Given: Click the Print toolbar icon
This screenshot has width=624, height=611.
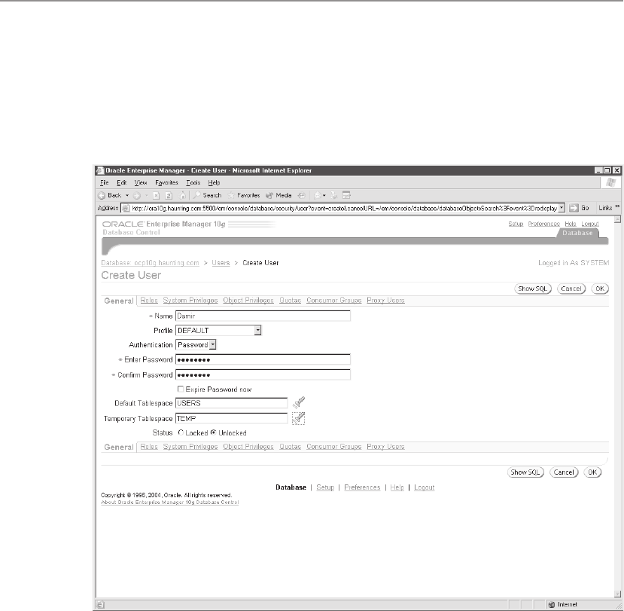Looking at the screenshot, I should [334, 196].
